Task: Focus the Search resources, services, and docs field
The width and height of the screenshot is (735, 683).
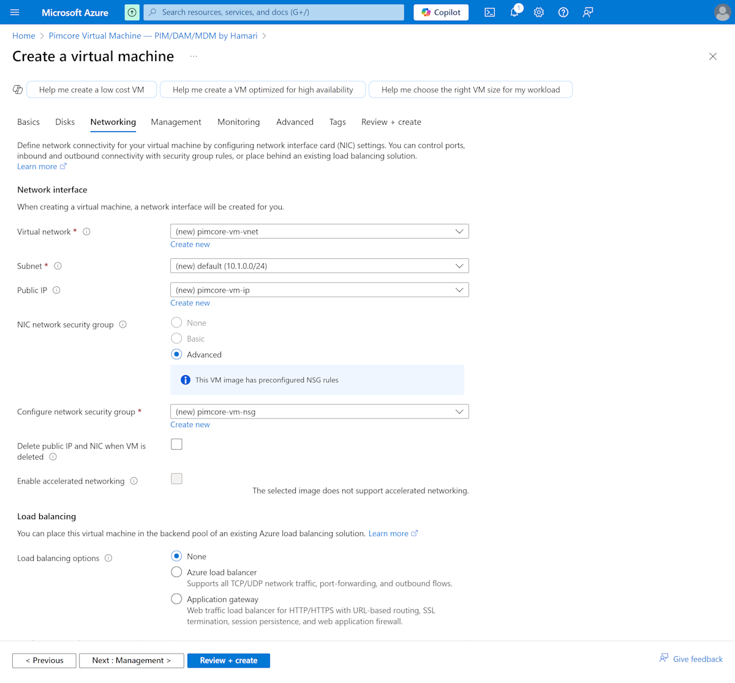Action: 274,12
